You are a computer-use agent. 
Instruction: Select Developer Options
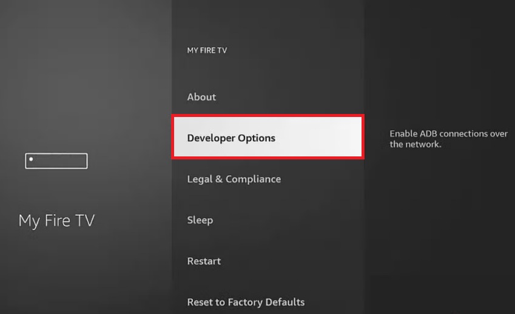268,137
